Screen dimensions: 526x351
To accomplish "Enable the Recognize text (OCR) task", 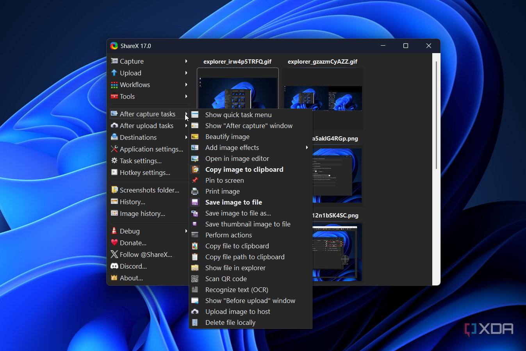I will pos(237,290).
